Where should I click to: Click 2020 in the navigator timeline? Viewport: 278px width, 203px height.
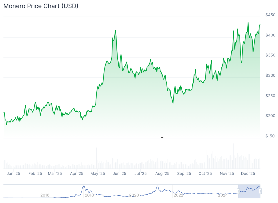click(x=134, y=195)
